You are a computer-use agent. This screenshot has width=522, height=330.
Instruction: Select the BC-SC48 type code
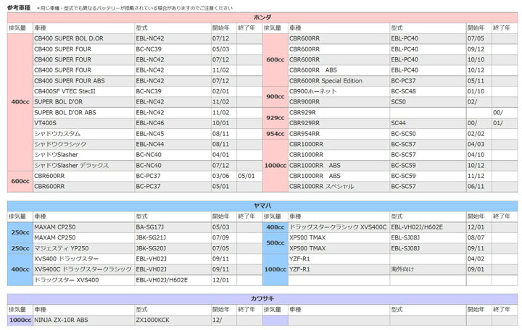[x=403, y=91]
